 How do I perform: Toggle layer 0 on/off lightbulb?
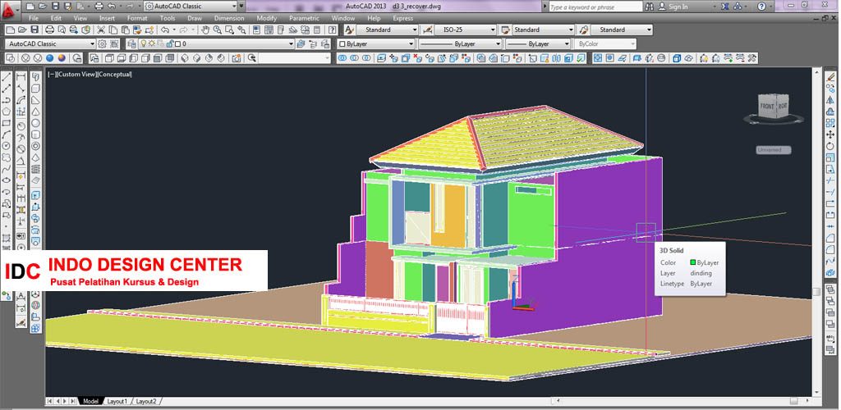(x=144, y=44)
